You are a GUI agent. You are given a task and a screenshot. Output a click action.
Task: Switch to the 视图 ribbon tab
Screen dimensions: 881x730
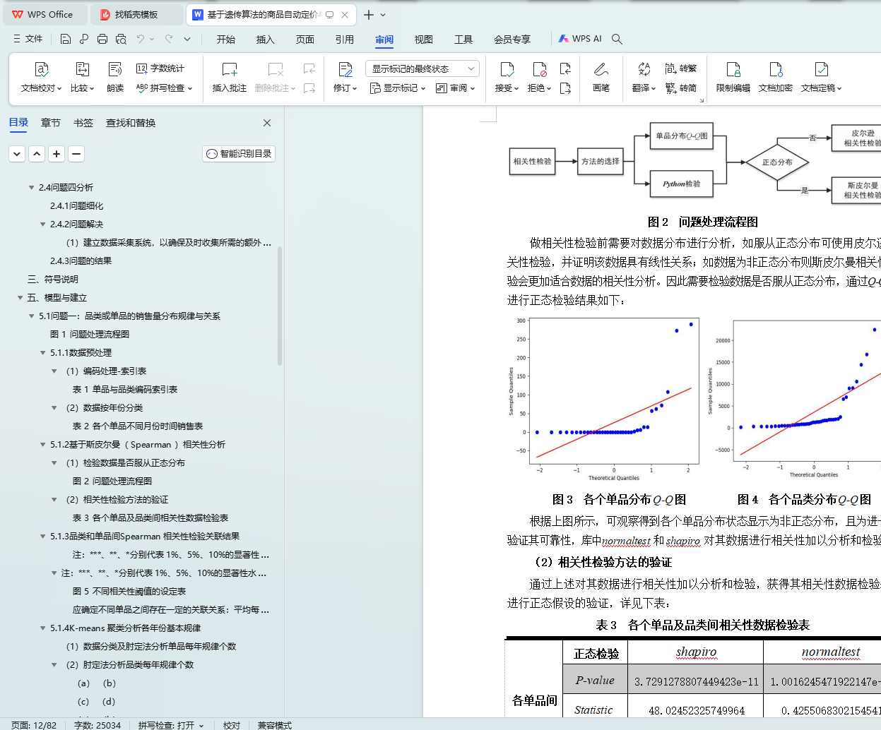pyautogui.click(x=424, y=40)
